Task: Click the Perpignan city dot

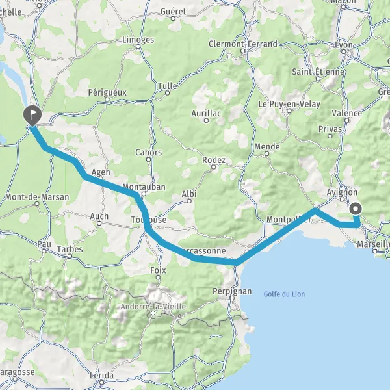Action: 232,298
